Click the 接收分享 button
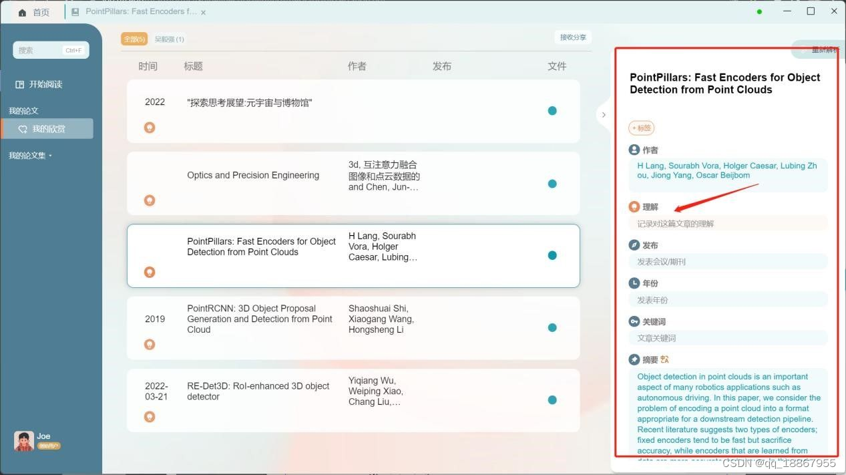 tap(573, 37)
